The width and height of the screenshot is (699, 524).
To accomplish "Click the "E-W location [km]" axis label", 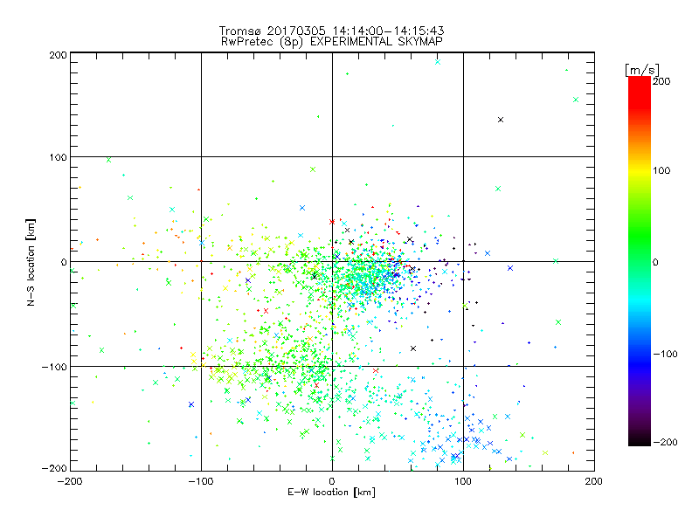I will [x=331, y=492].
